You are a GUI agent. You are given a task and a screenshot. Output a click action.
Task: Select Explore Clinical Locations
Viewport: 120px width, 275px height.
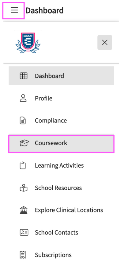click(62, 210)
